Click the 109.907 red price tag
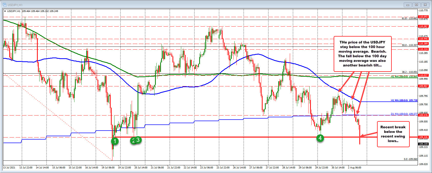The image size is (432, 173). [423, 86]
